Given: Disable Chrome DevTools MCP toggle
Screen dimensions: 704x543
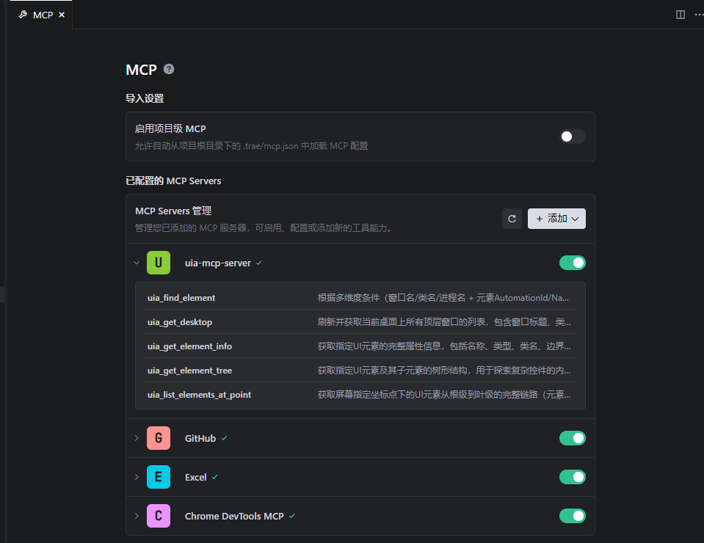Looking at the screenshot, I should (x=573, y=516).
